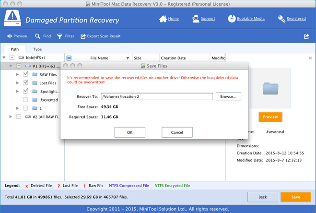This screenshot has width=316, height=213.
Task: Click the question mark Lost File legend icon
Action: pos(59,186)
